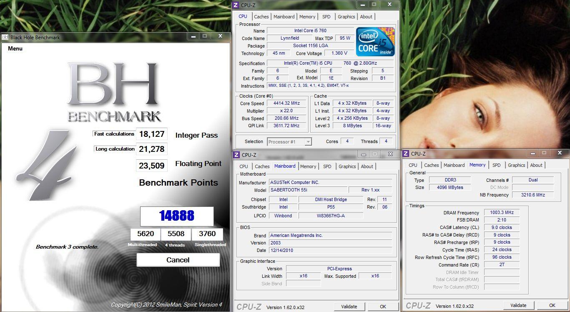Click the core speed value '4414.32 MHz'
Image resolution: width=570 pixels, height=312 pixels.
tap(287, 103)
